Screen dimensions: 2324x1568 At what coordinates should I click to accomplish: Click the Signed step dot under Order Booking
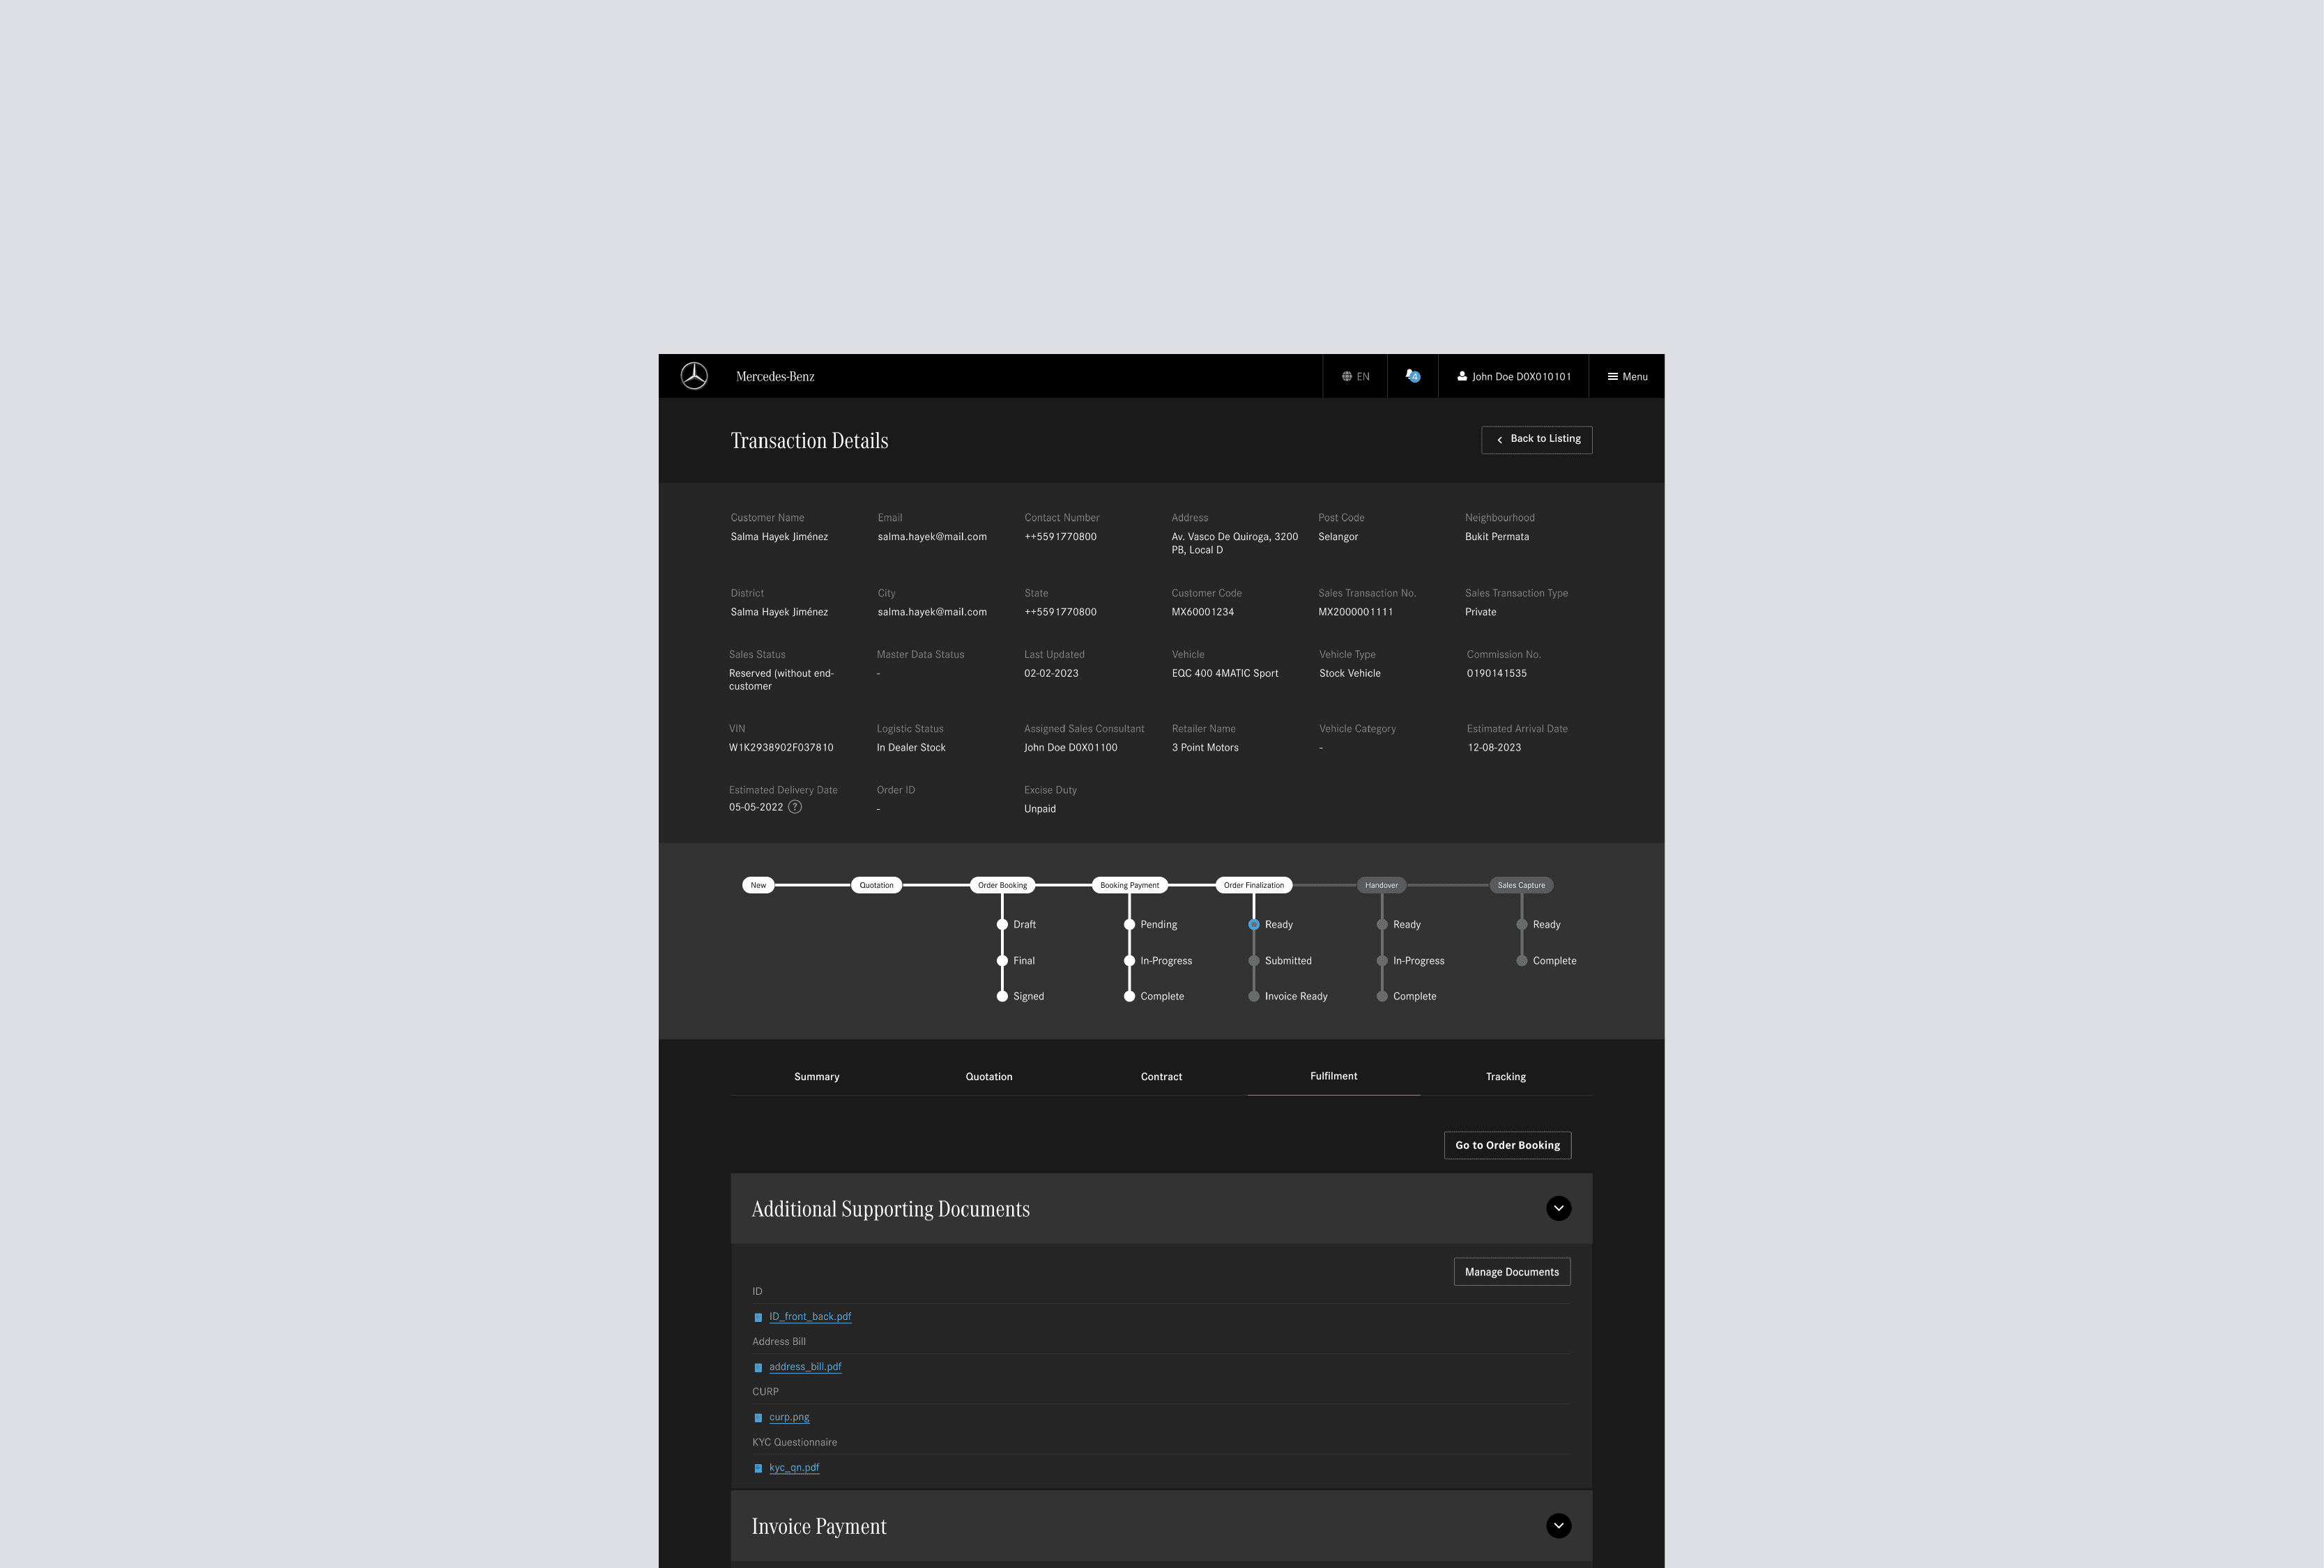coord(1002,997)
